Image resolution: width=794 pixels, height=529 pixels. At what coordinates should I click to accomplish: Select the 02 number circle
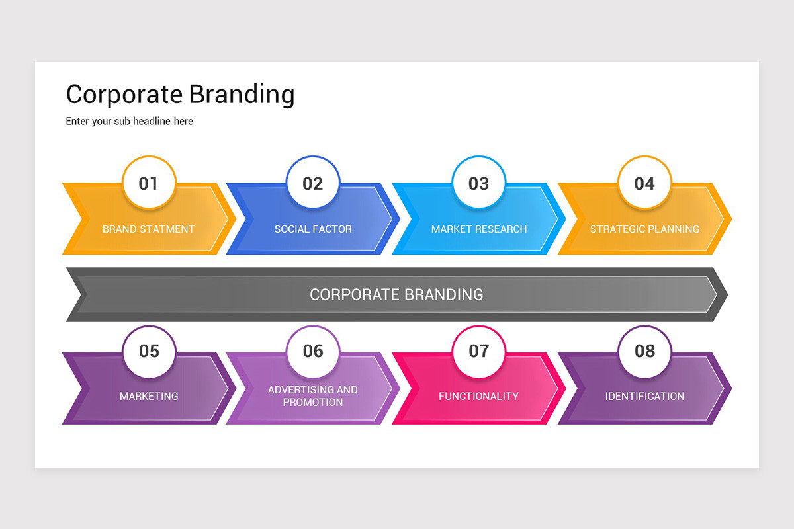(x=313, y=183)
